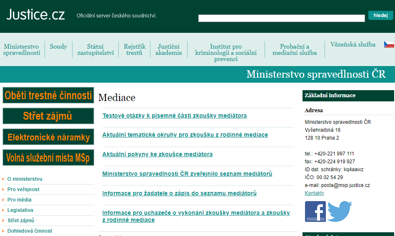Screen dimensions: 395x236
Task: Open Střet zájmů sidebar menu link
Action: click(x=21, y=220)
